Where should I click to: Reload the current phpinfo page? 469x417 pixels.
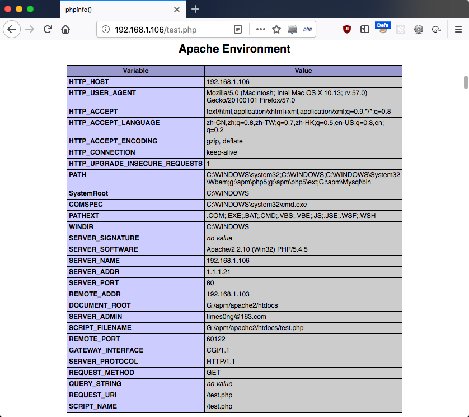click(48, 29)
